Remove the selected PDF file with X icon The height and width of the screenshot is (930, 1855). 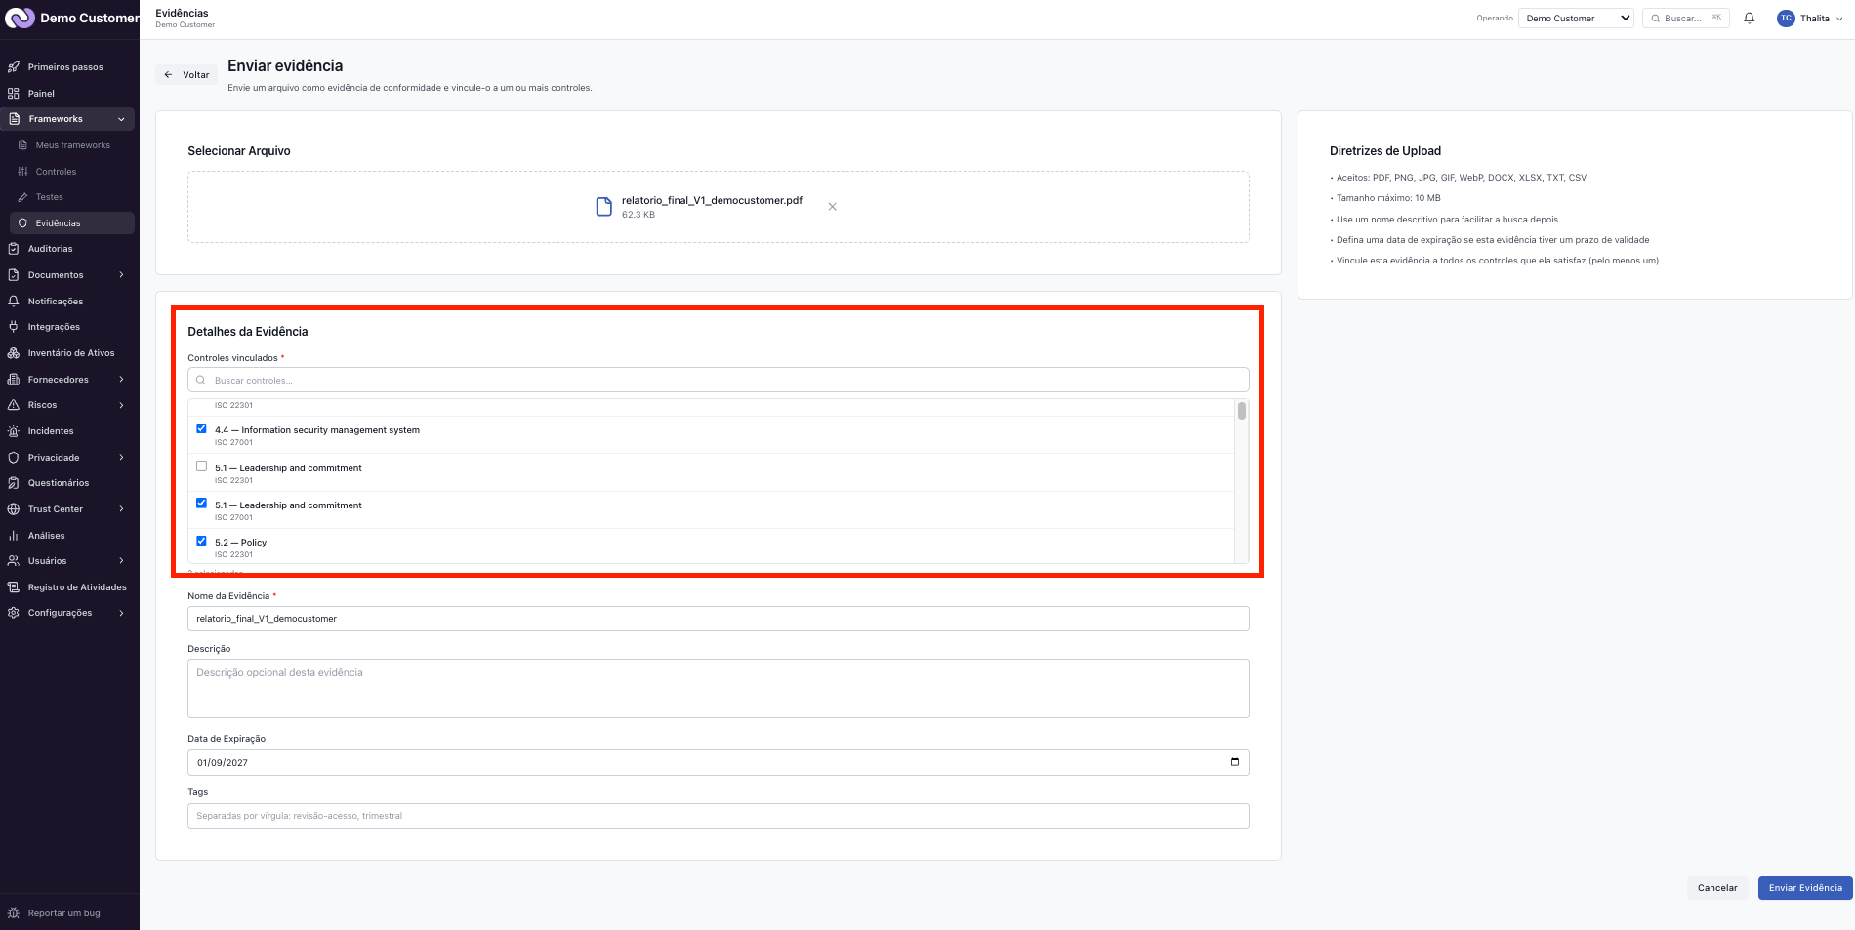(832, 207)
